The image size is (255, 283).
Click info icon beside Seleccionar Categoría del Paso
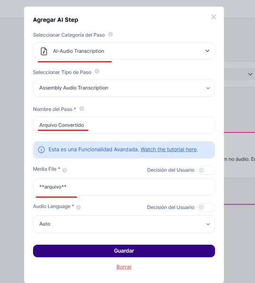coord(110,34)
